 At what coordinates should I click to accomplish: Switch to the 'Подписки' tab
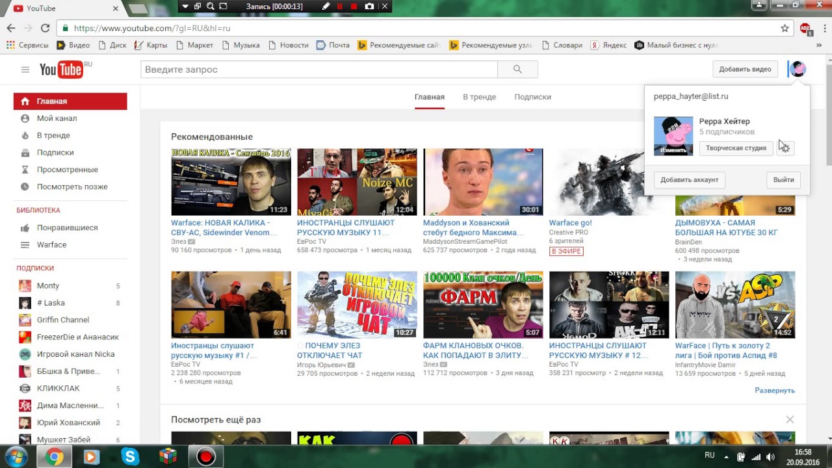tap(532, 97)
